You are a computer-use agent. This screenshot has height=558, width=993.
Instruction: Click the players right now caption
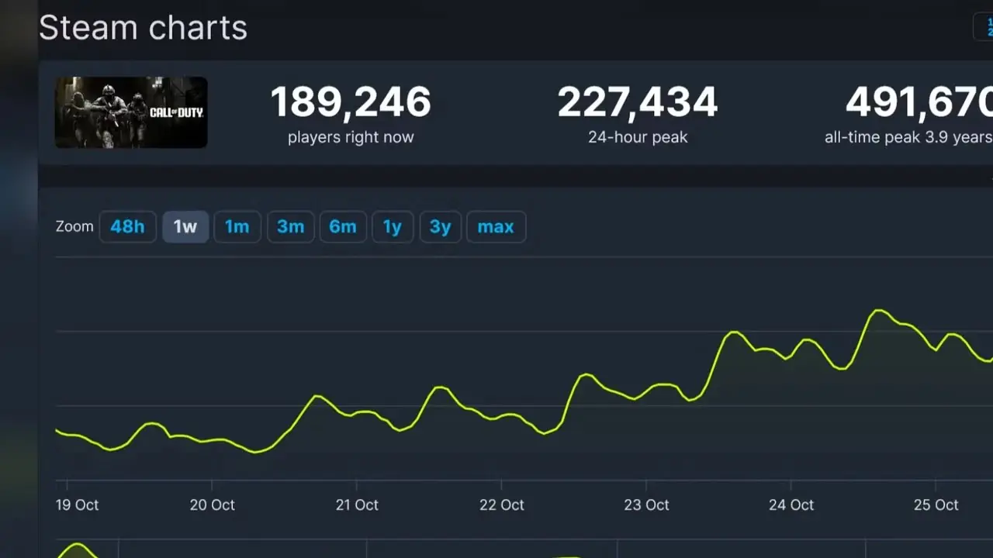(351, 137)
